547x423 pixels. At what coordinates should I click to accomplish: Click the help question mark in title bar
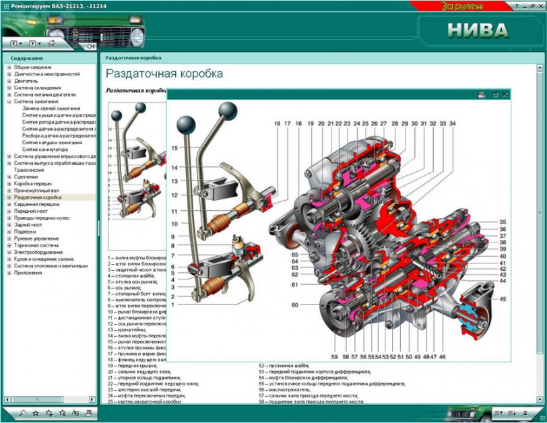(x=517, y=6)
